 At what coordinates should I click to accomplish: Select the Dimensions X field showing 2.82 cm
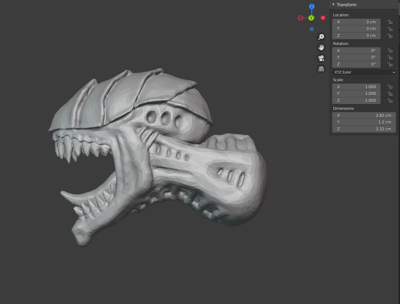point(364,115)
